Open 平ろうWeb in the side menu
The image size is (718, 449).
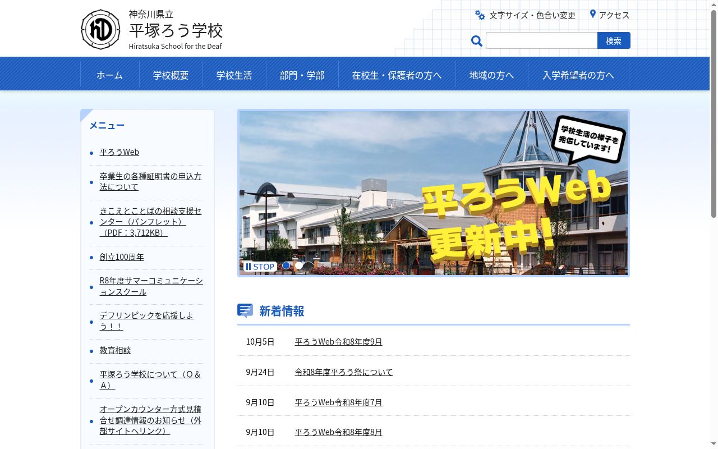119,152
